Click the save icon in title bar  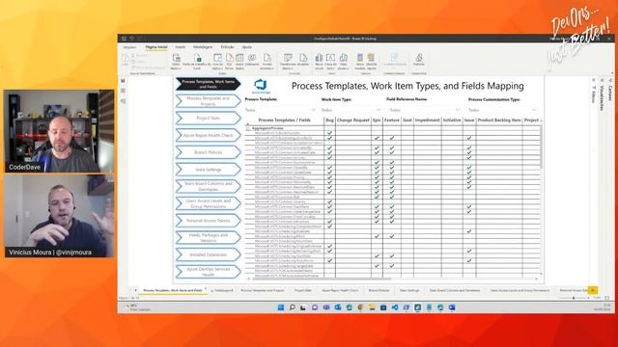click(x=124, y=39)
